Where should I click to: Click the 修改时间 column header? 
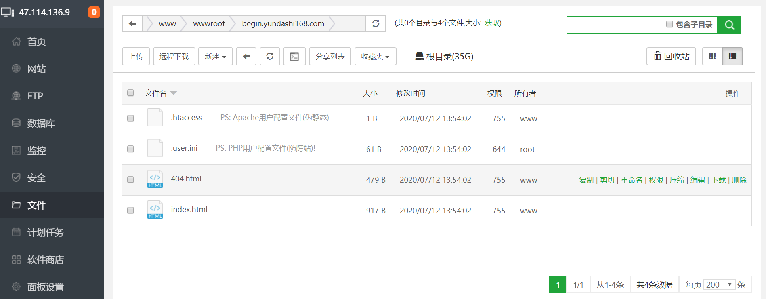(410, 93)
